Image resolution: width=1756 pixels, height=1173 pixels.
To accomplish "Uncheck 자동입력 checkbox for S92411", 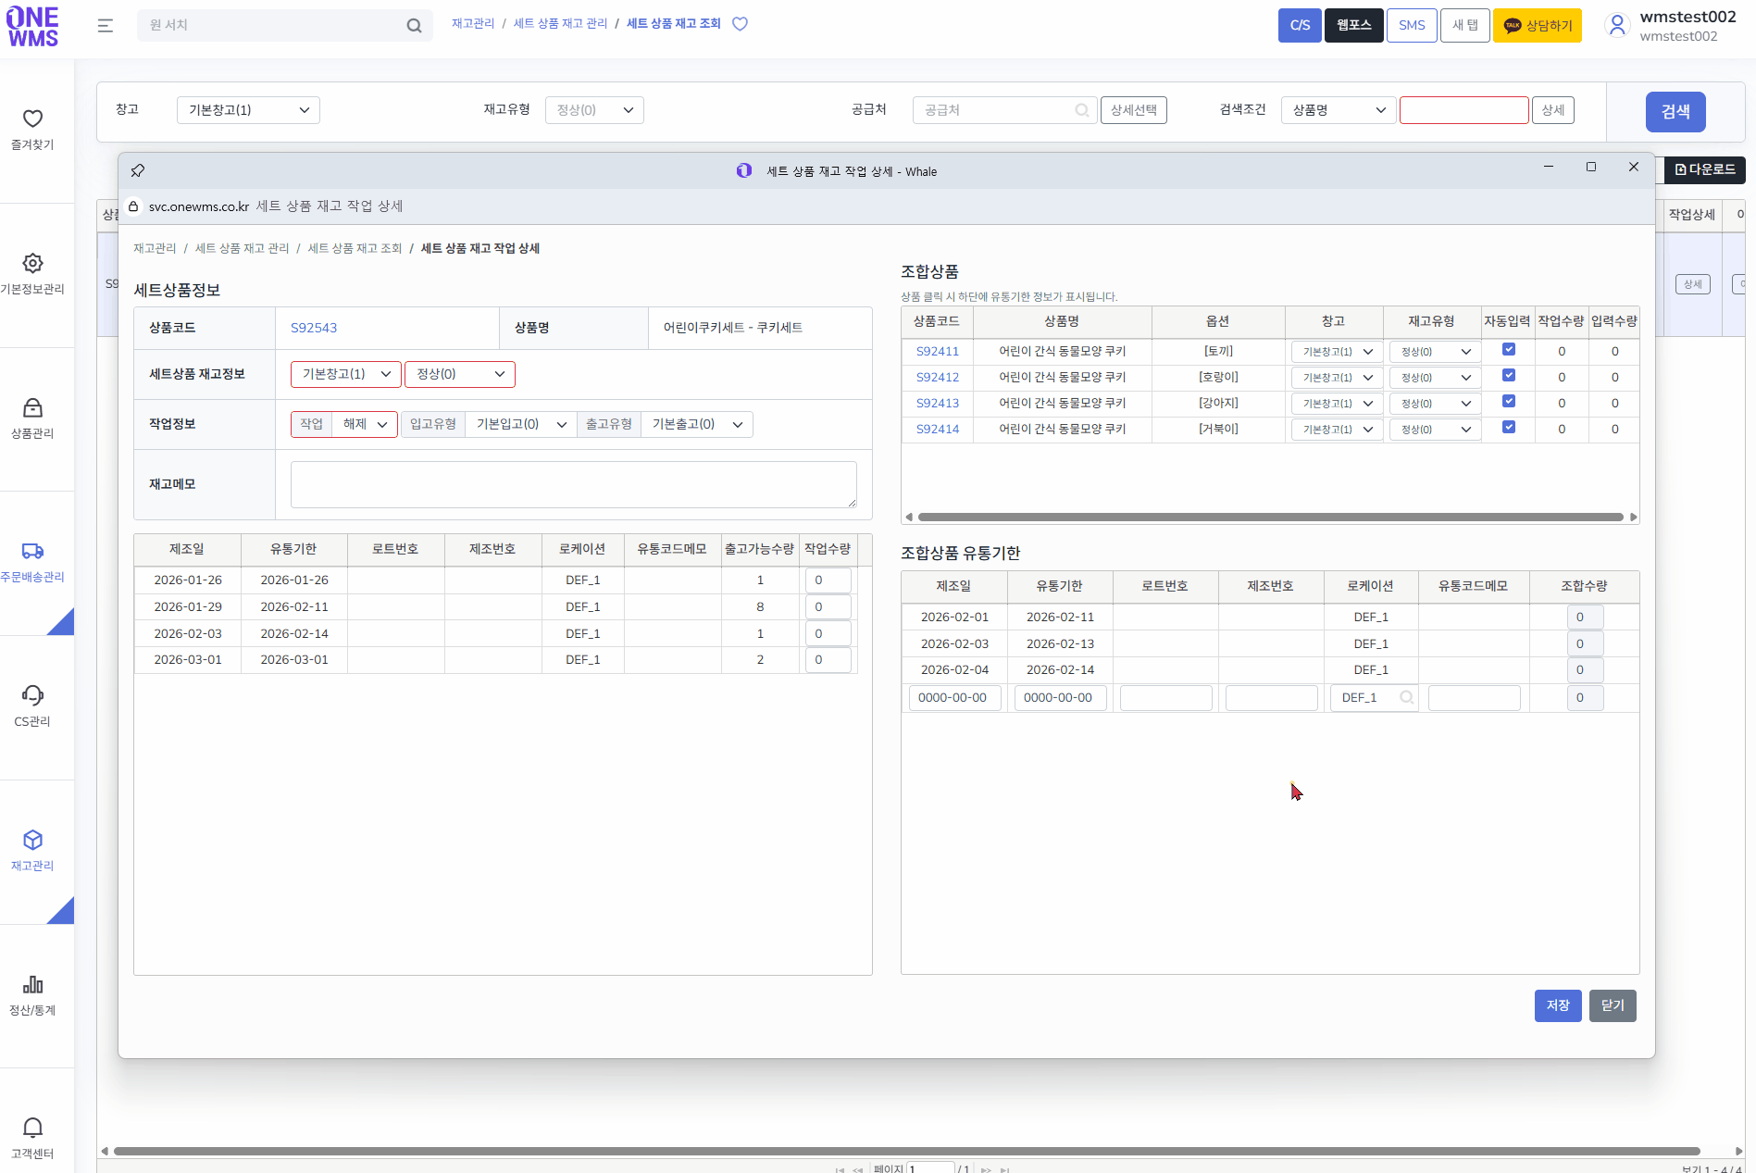I will coord(1508,350).
